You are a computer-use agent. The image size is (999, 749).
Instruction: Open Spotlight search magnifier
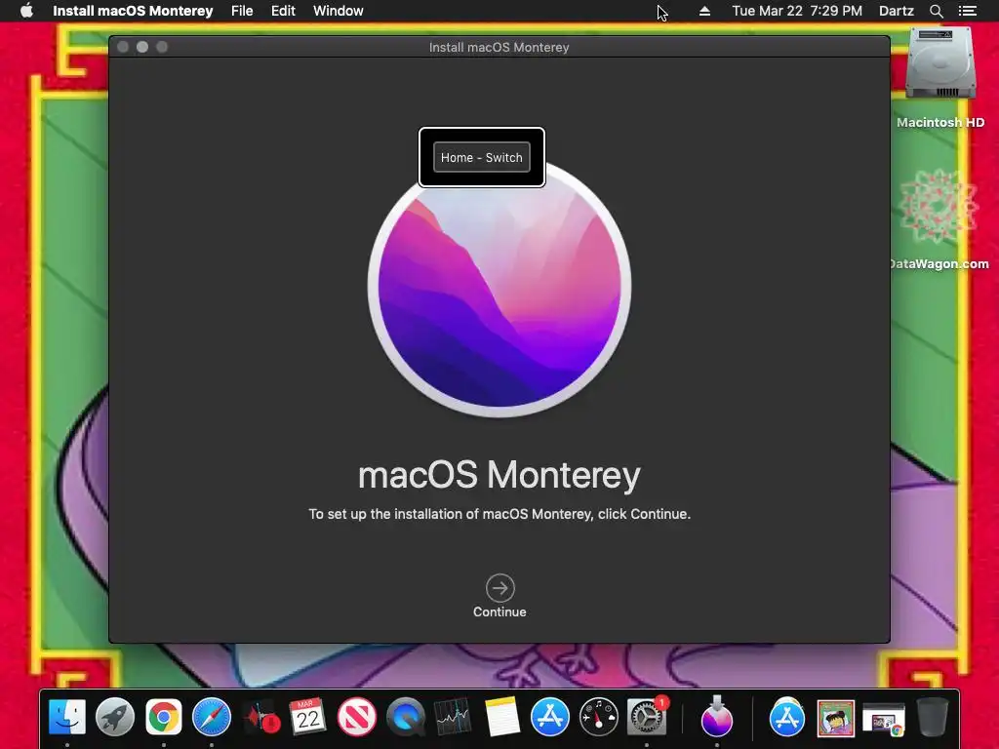(x=936, y=11)
